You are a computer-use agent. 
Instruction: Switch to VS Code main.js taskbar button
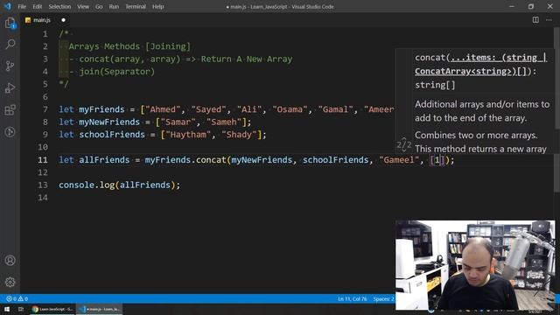[100, 309]
